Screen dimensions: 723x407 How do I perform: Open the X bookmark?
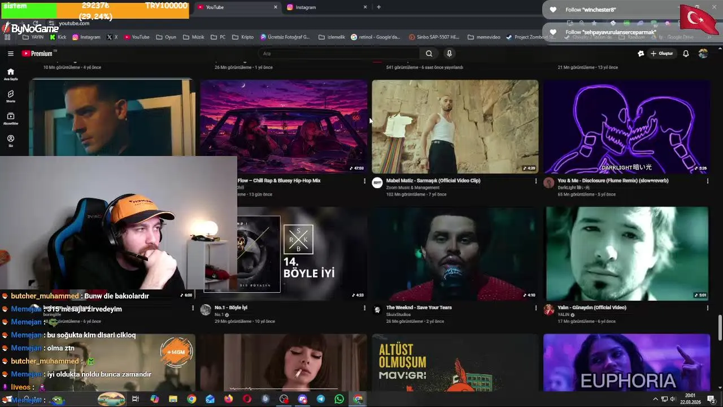(112, 37)
